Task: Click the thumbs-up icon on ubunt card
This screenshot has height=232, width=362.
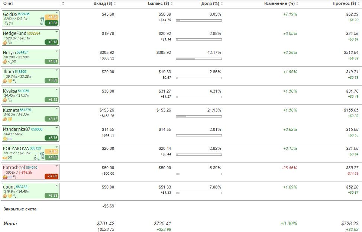Action: coord(4,196)
